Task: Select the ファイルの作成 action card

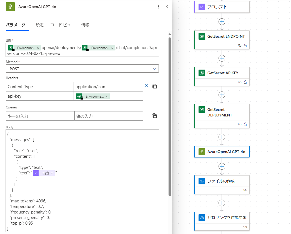Action: click(222, 185)
